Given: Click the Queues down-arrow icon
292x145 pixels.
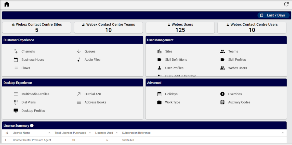Looking at the screenshot, I should tap(79, 51).
